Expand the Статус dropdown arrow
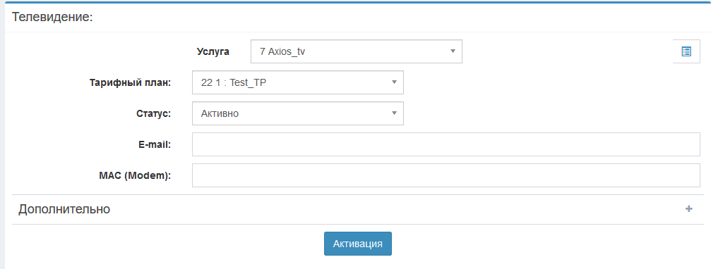 393,113
